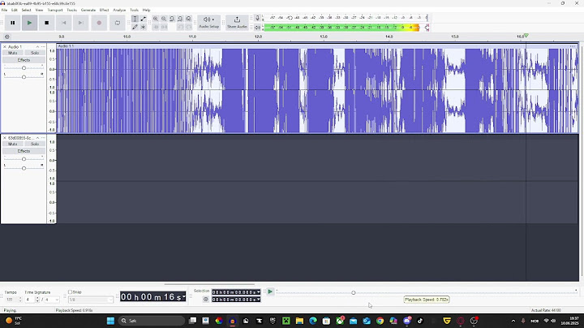584x328 pixels.
Task: Click the Undo arrow icon
Action: [x=180, y=27]
